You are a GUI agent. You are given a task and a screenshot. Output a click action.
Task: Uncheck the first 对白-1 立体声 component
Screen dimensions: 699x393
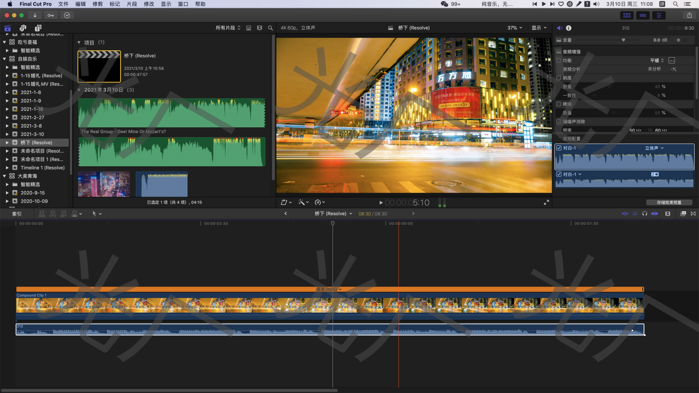[559, 148]
